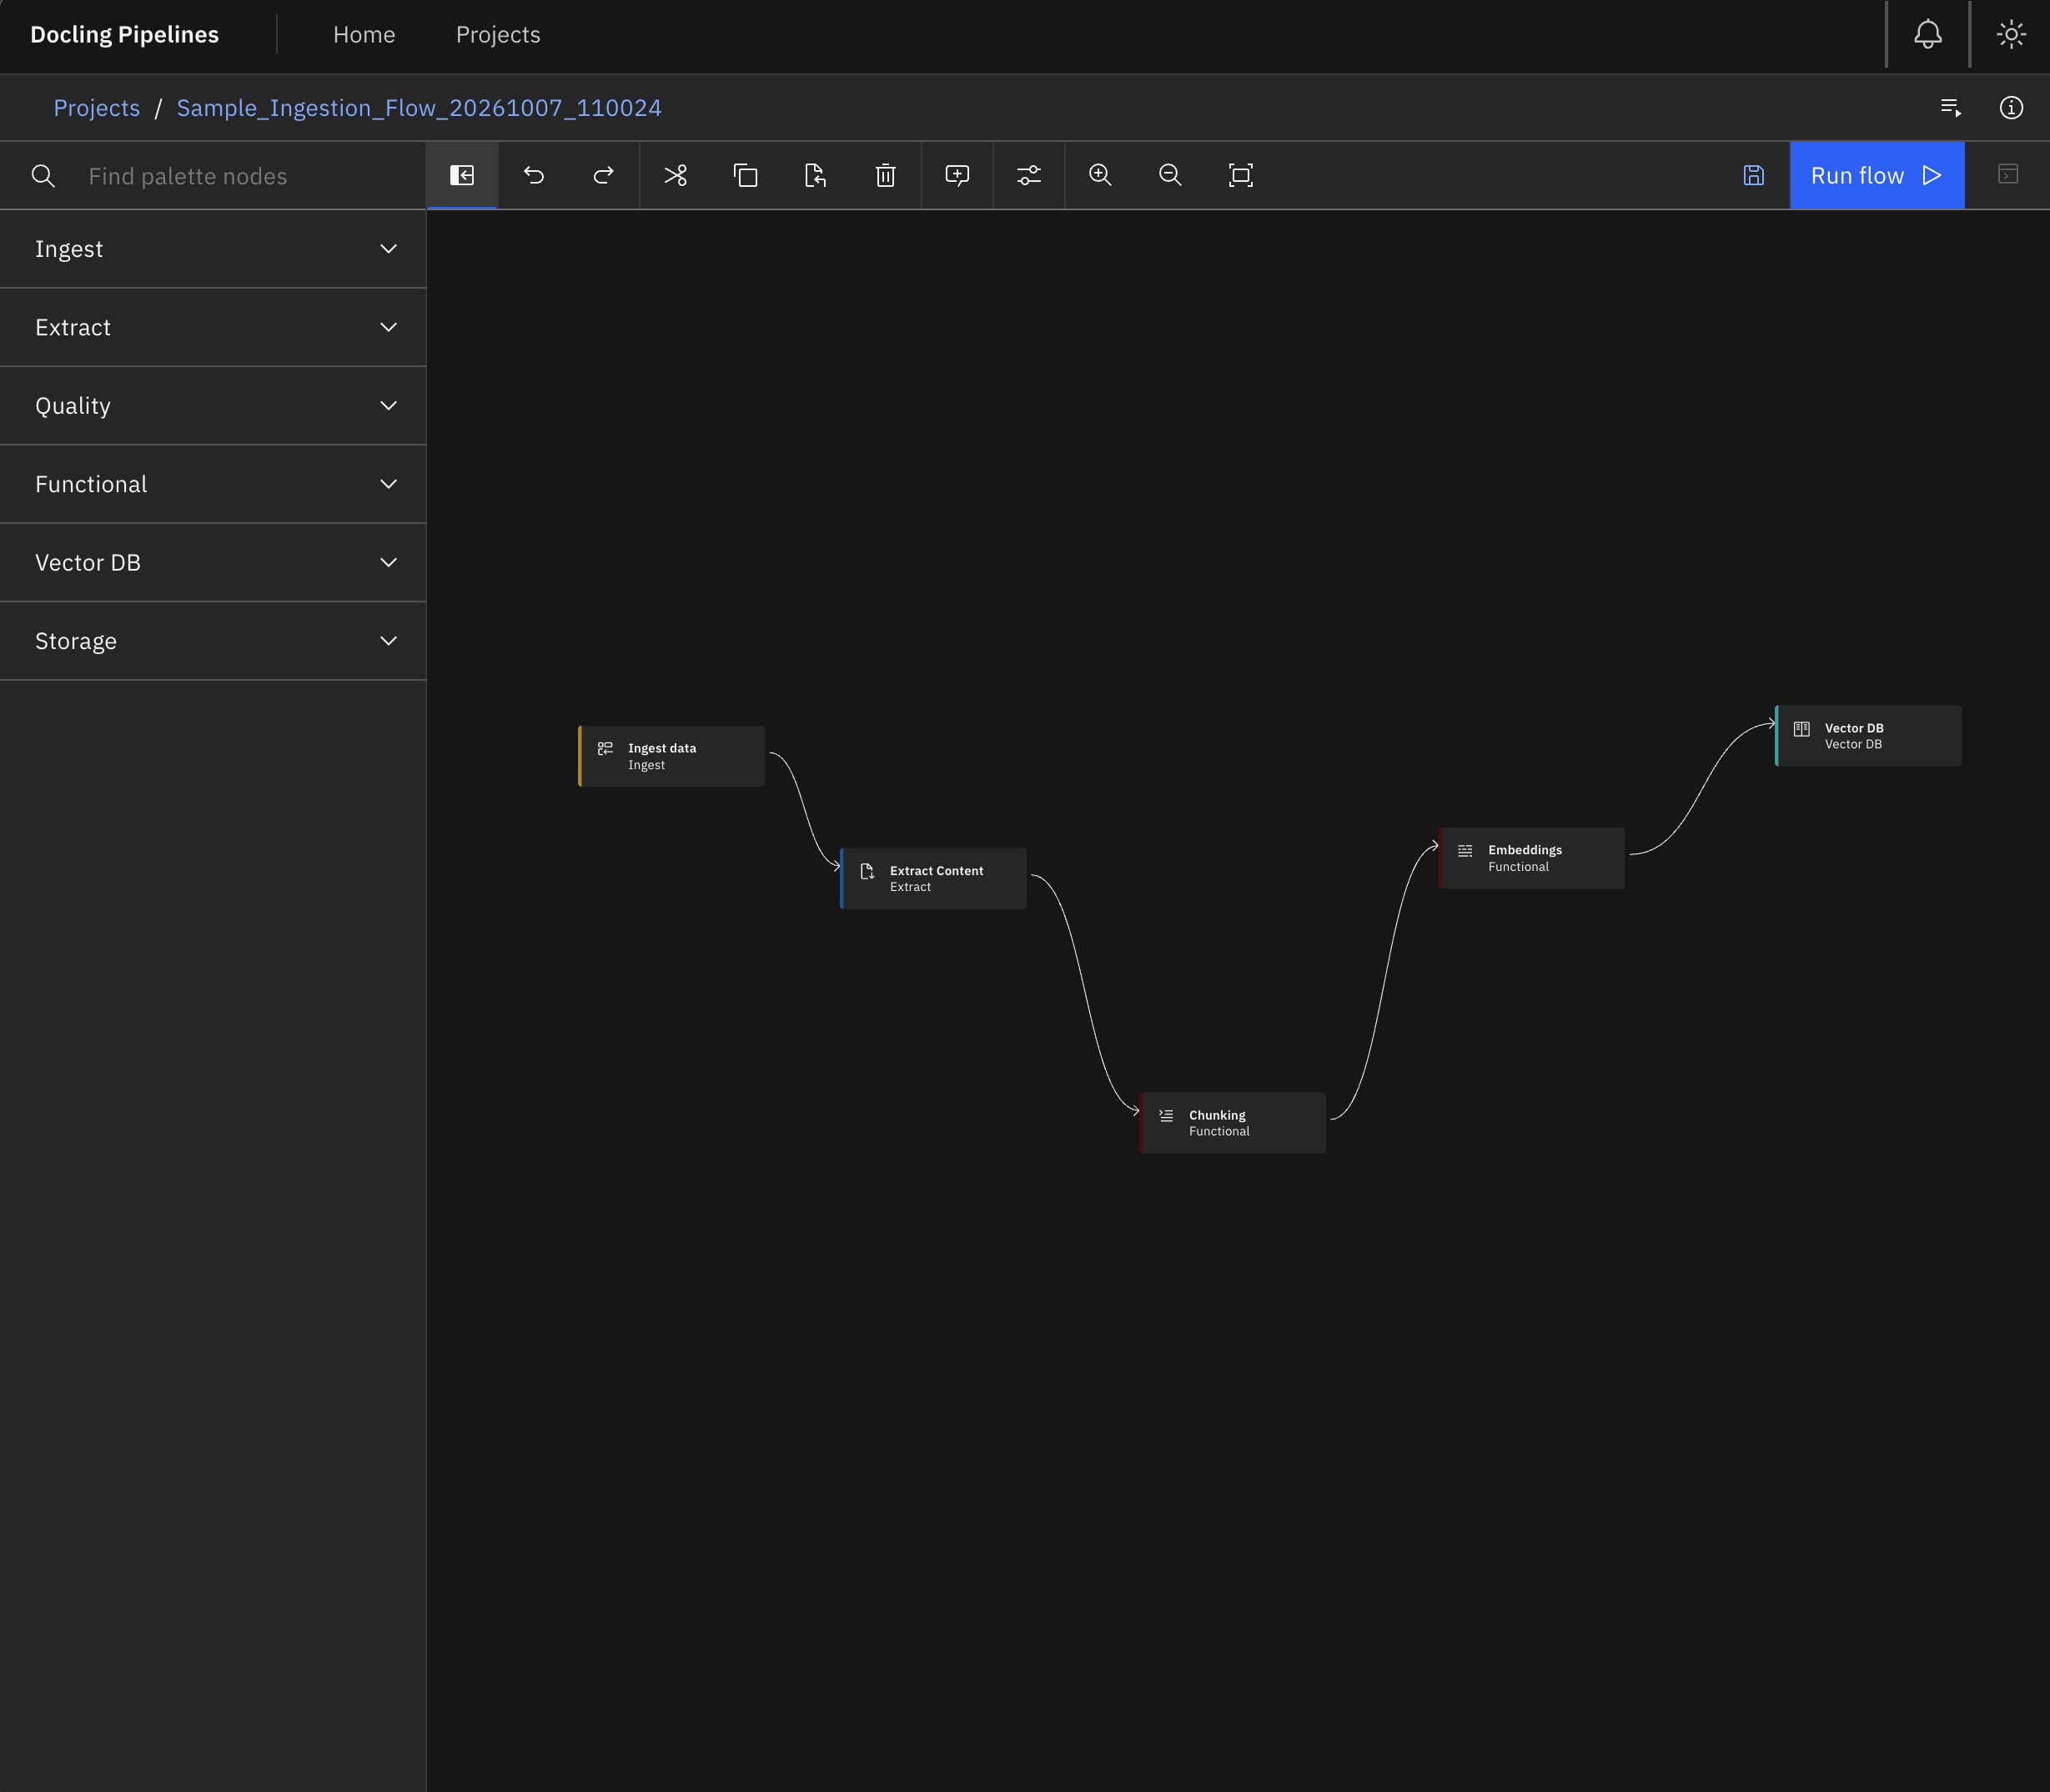Open the run list icon

pyautogui.click(x=1951, y=107)
